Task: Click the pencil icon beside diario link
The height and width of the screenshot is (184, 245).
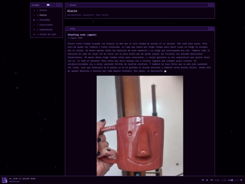Action: [34, 15]
